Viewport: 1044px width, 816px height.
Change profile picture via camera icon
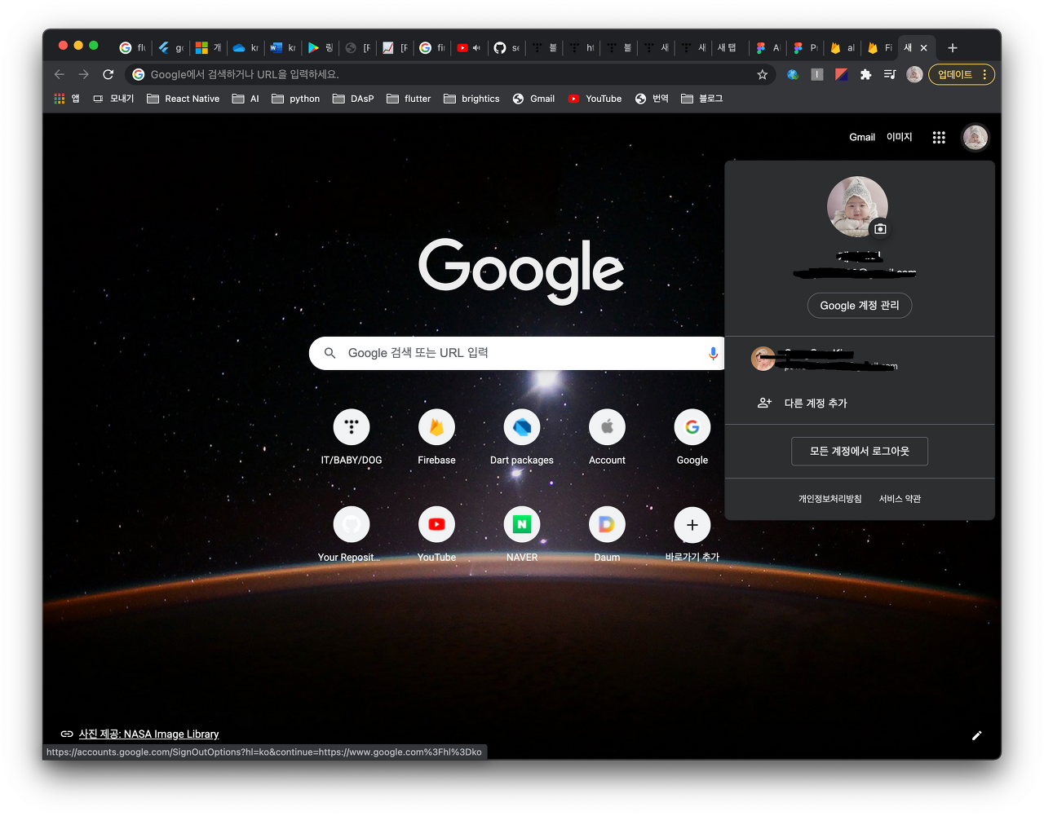pos(880,229)
